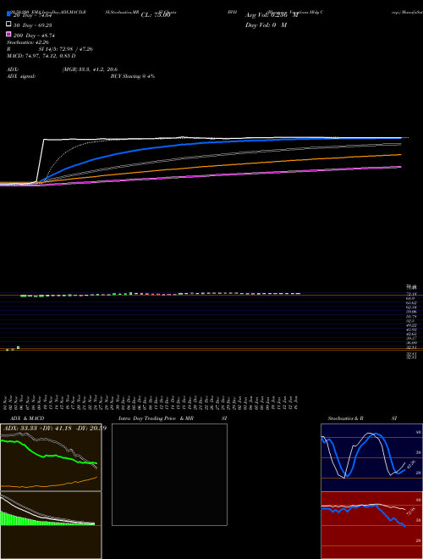Click the 'Stochastics: 42.26' readout

pos(28,42)
